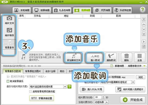Expand the 相册参数文件 dropdown arrow
Viewport: 148px width, 105px height.
[x=144, y=66]
